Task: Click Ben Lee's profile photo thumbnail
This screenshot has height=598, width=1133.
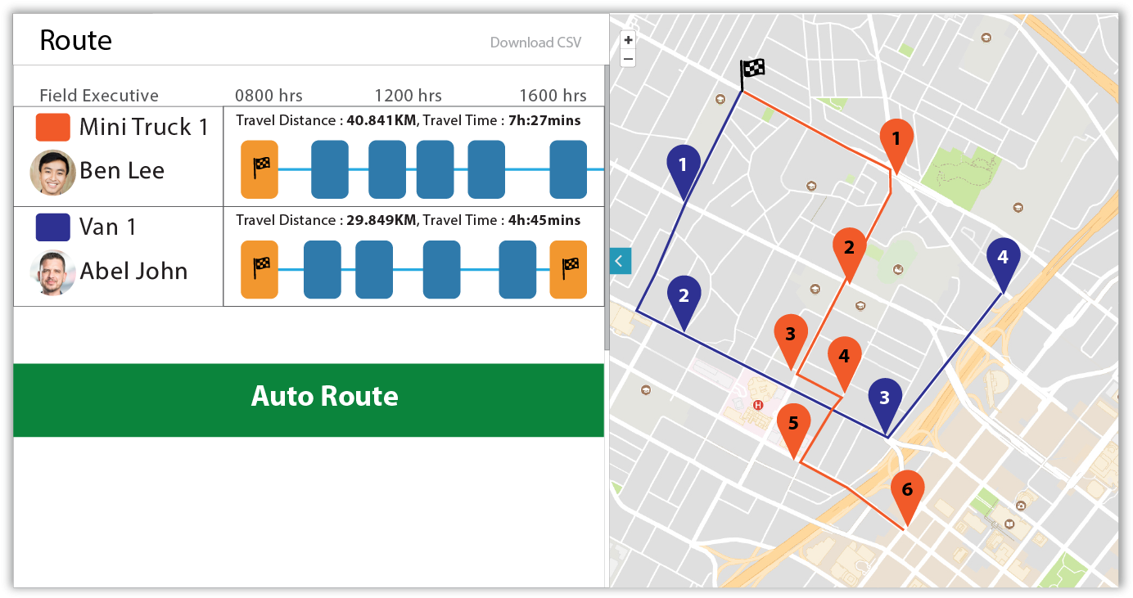Action: pos(52,170)
